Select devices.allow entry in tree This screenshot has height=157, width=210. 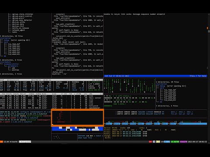click(18, 22)
